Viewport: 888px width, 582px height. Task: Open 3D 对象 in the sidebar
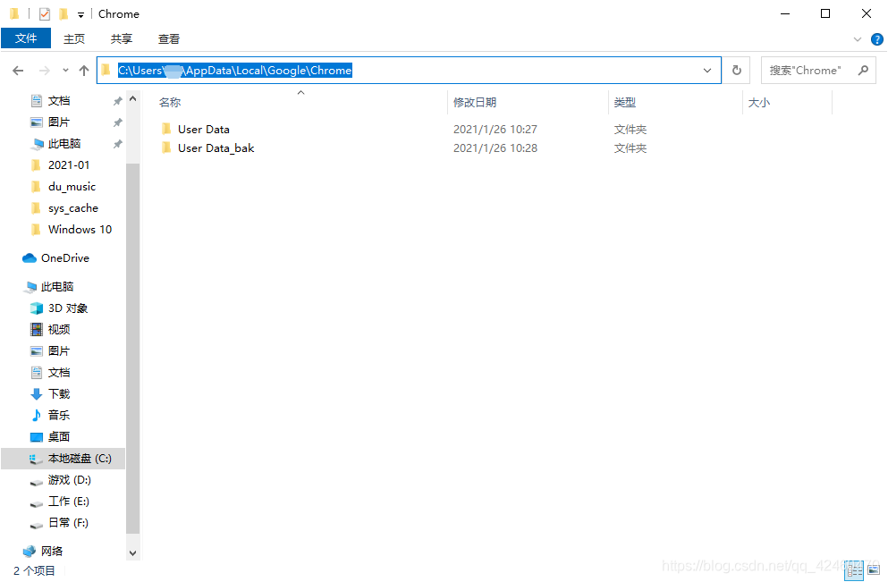(x=67, y=308)
